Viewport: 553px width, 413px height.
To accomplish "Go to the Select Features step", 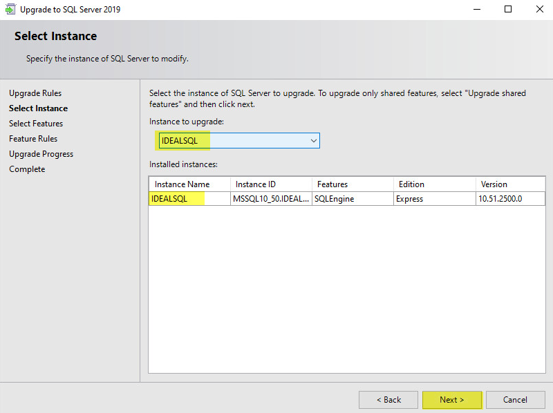I will coord(36,124).
